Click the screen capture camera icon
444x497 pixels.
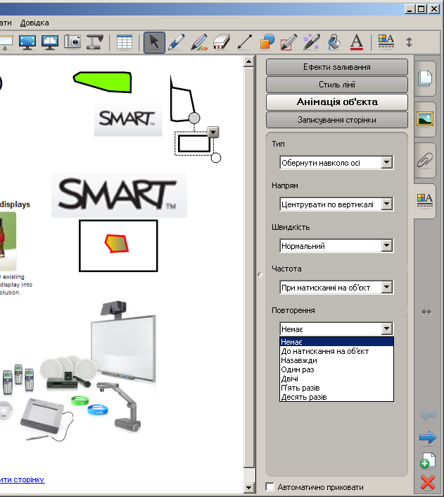(72, 42)
